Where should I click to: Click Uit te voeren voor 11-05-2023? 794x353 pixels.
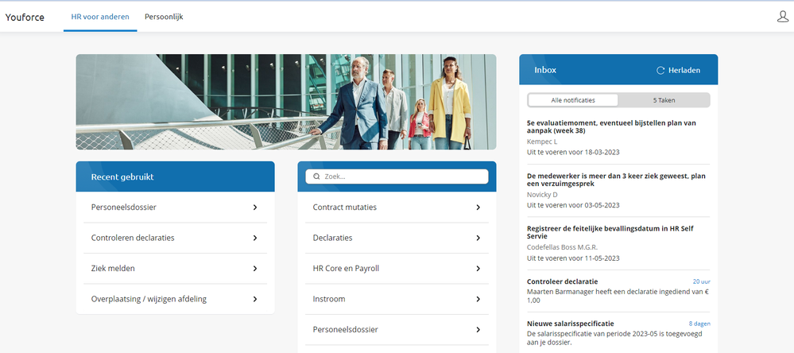pos(573,258)
